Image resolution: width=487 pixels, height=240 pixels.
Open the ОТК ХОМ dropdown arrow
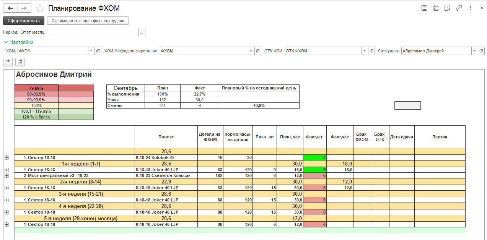click(x=364, y=51)
